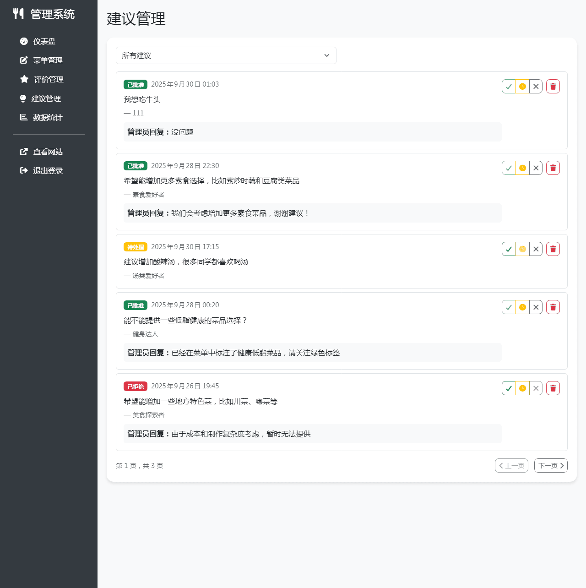Delete the 酸辣汤 suggestion using trash icon
The image size is (586, 588).
(x=553, y=249)
